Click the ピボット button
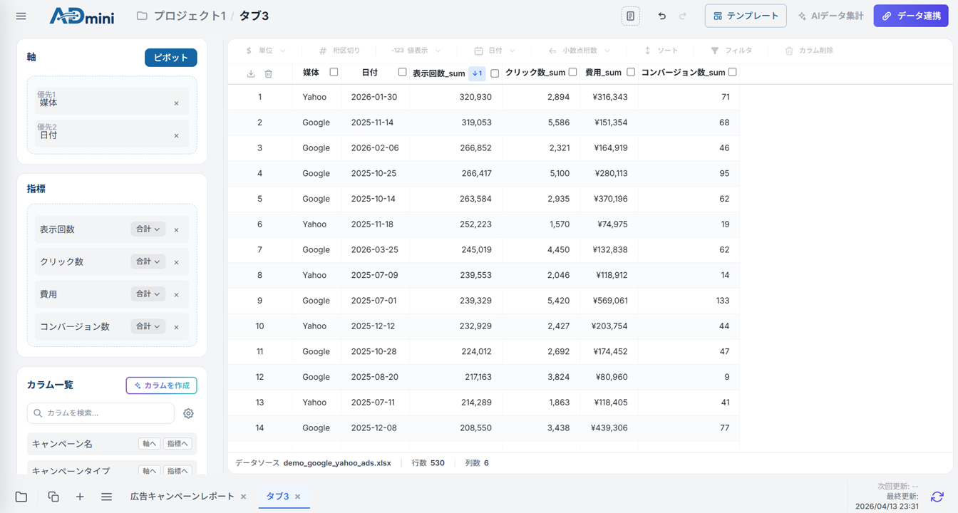Viewport: 958px width, 513px height. pos(171,58)
